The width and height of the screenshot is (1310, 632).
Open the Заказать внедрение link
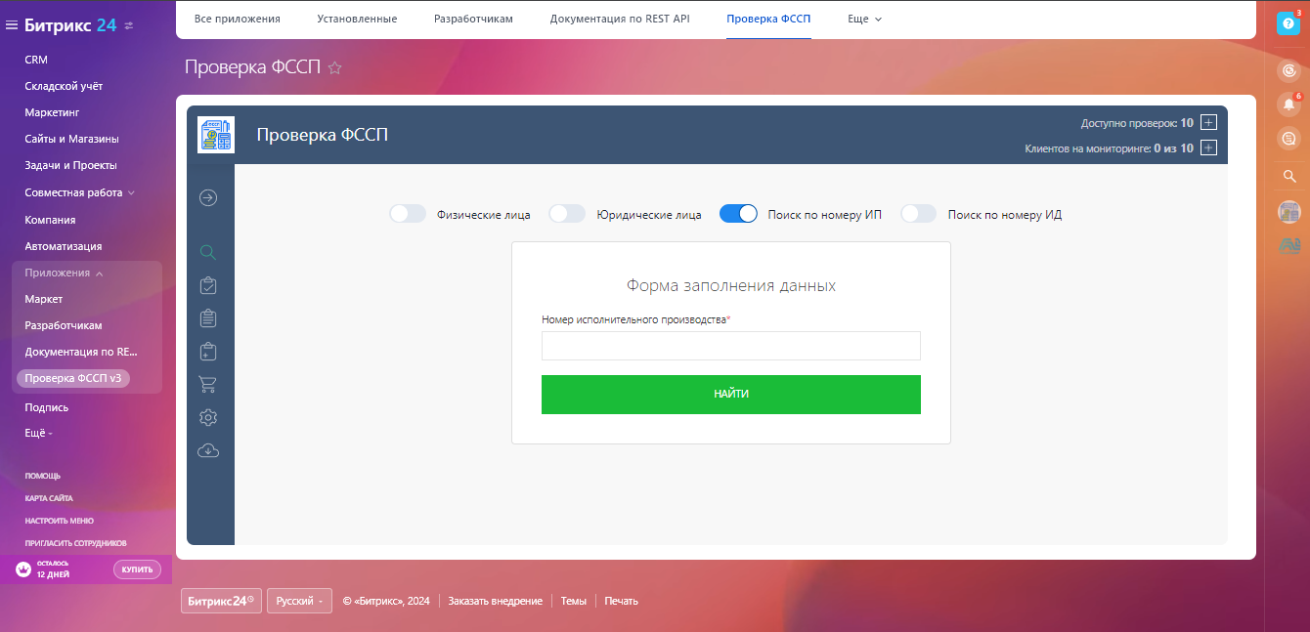496,601
